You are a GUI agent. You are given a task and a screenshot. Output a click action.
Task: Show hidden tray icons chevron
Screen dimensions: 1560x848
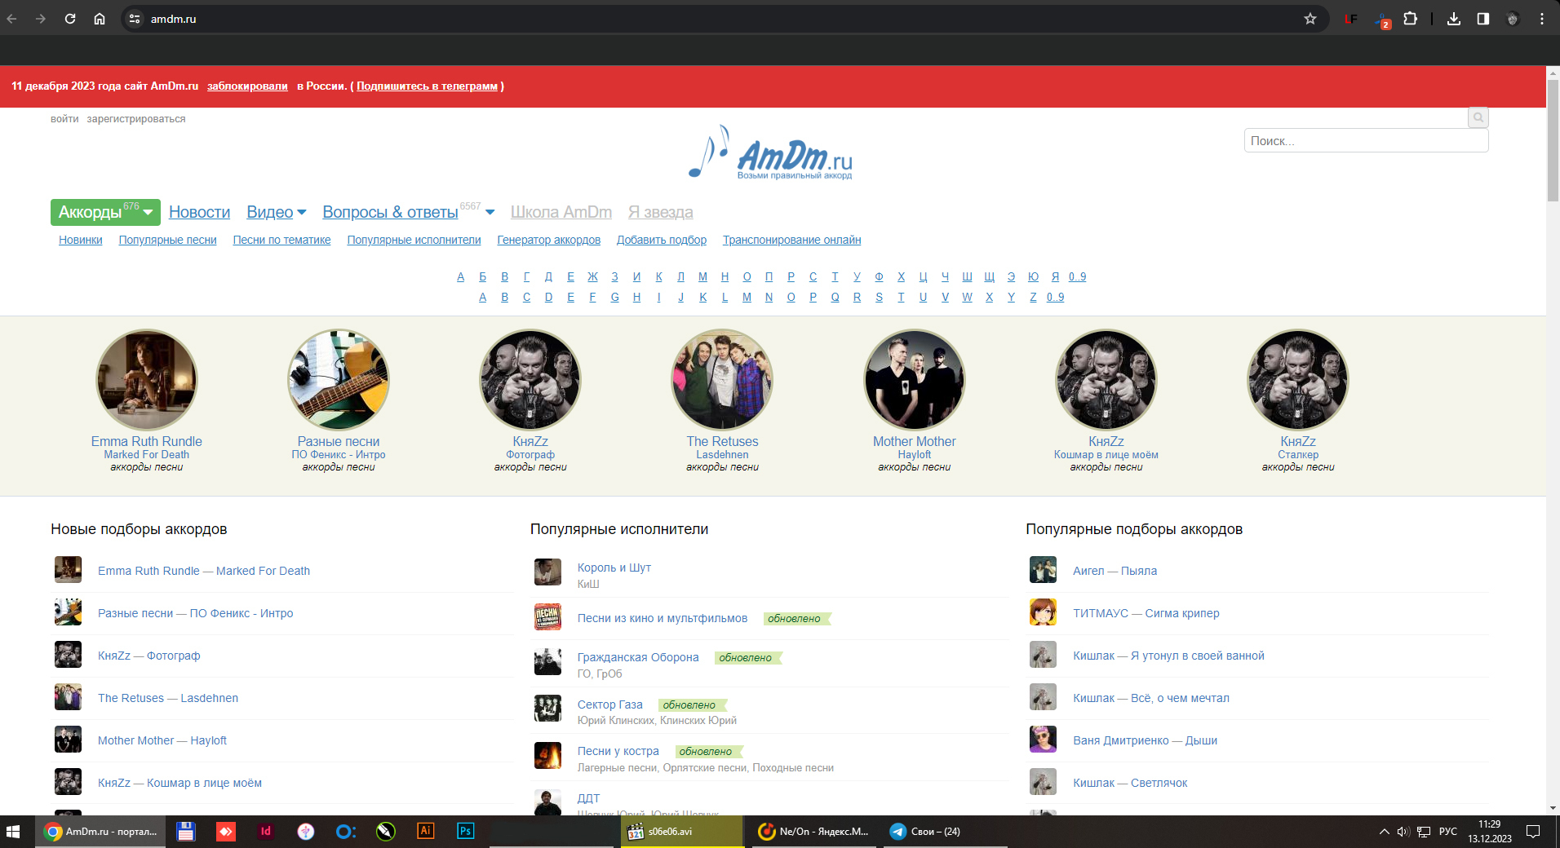1384,832
